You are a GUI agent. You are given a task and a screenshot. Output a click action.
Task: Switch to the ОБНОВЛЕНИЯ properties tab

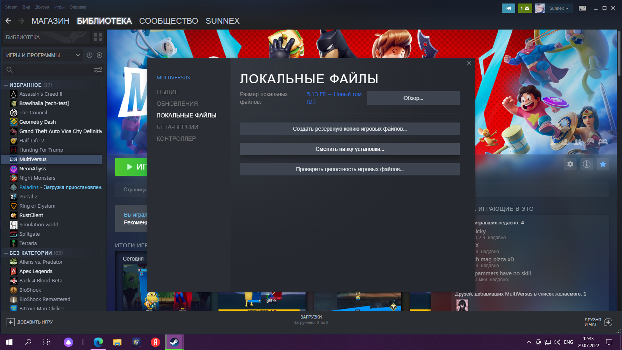[177, 104]
